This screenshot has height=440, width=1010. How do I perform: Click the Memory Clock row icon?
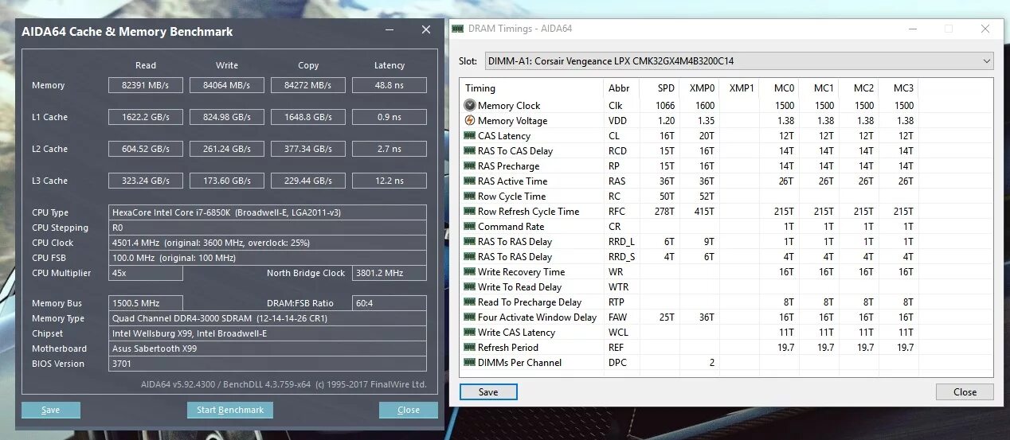470,105
